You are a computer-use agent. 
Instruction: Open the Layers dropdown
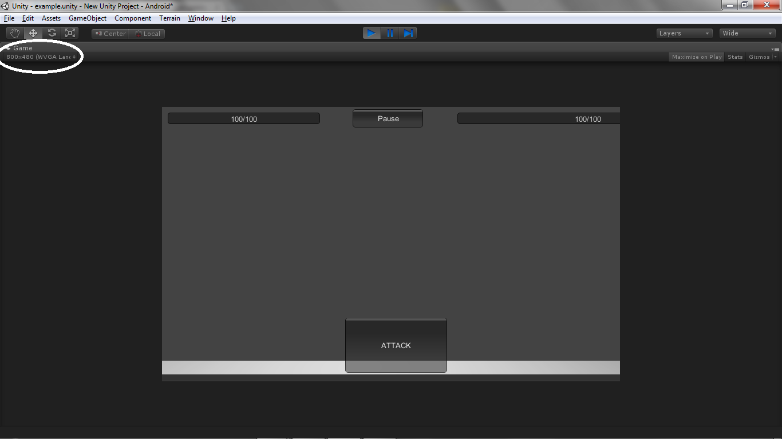685,33
